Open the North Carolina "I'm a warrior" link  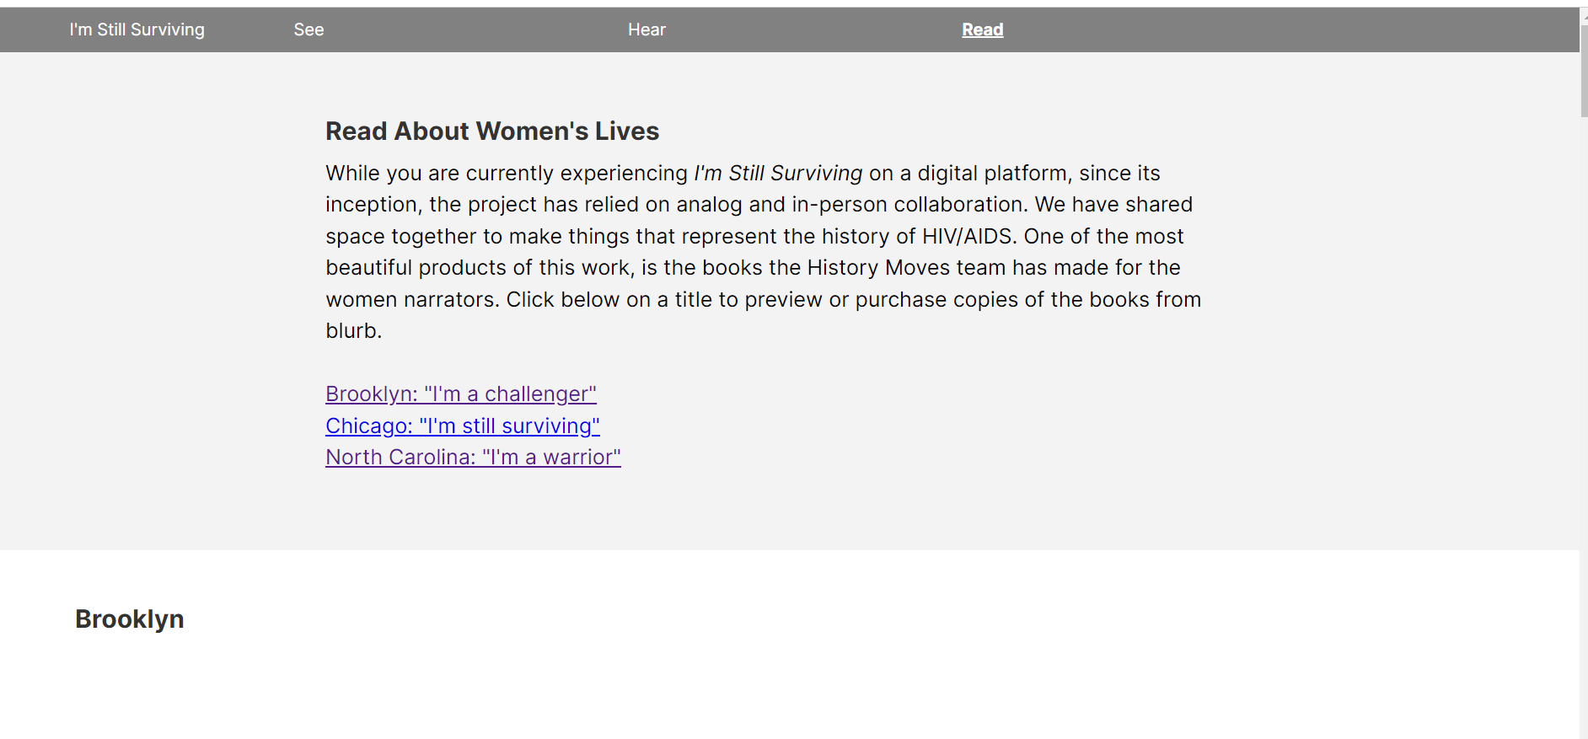tap(473, 457)
